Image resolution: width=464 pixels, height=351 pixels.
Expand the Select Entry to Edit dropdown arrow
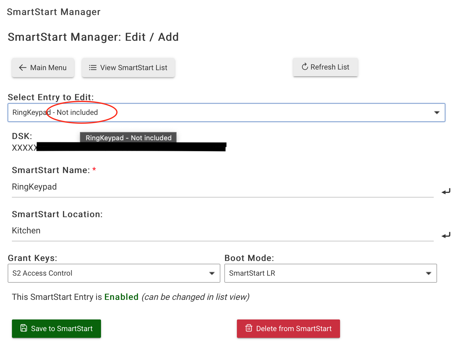click(x=437, y=113)
